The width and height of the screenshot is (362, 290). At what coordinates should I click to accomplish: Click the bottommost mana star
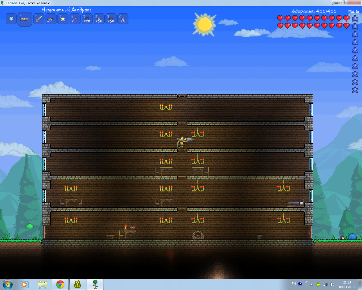point(355,90)
